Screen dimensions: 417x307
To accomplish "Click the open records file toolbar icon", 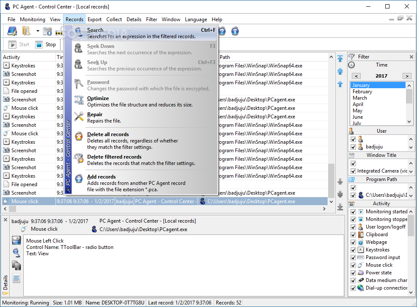I will pos(12,31).
